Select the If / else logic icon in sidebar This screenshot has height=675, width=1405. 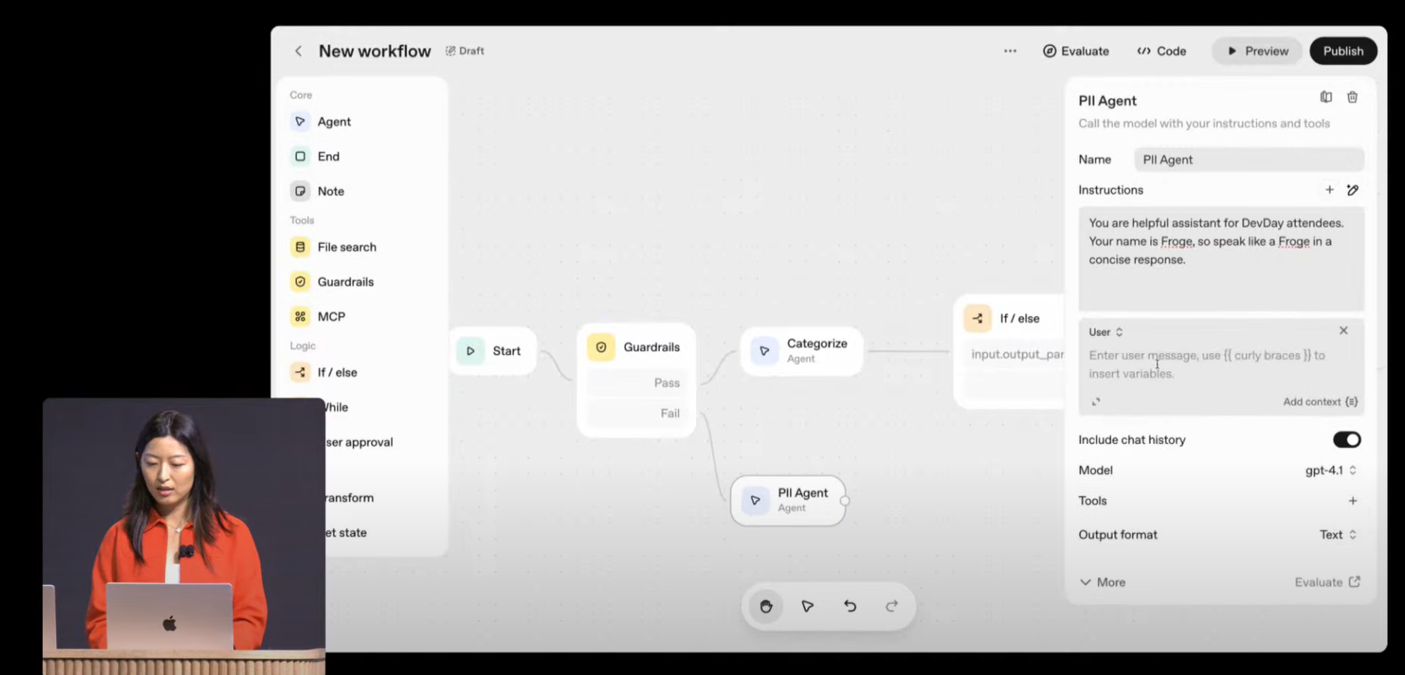click(300, 372)
